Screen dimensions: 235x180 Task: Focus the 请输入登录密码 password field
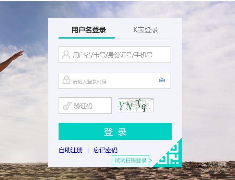click(x=115, y=81)
